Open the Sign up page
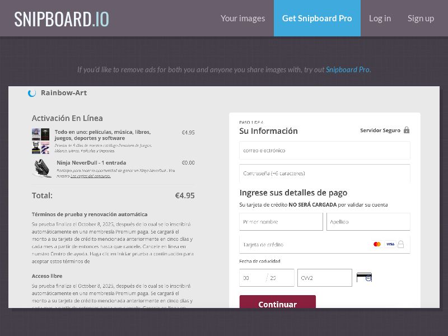The image size is (448, 336). coord(421,18)
